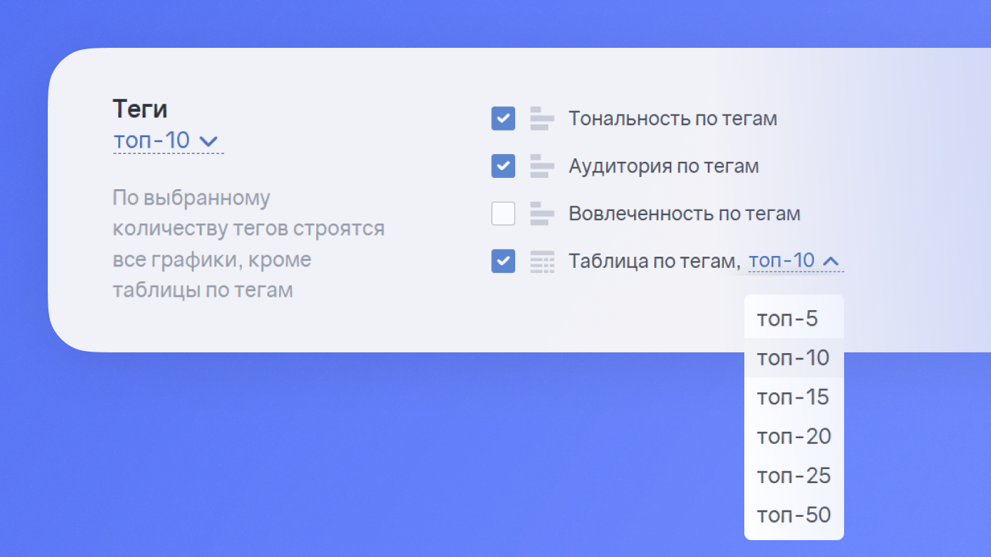Select топ-5 from the dropdown list
This screenshot has width=991, height=557.
coord(788,319)
